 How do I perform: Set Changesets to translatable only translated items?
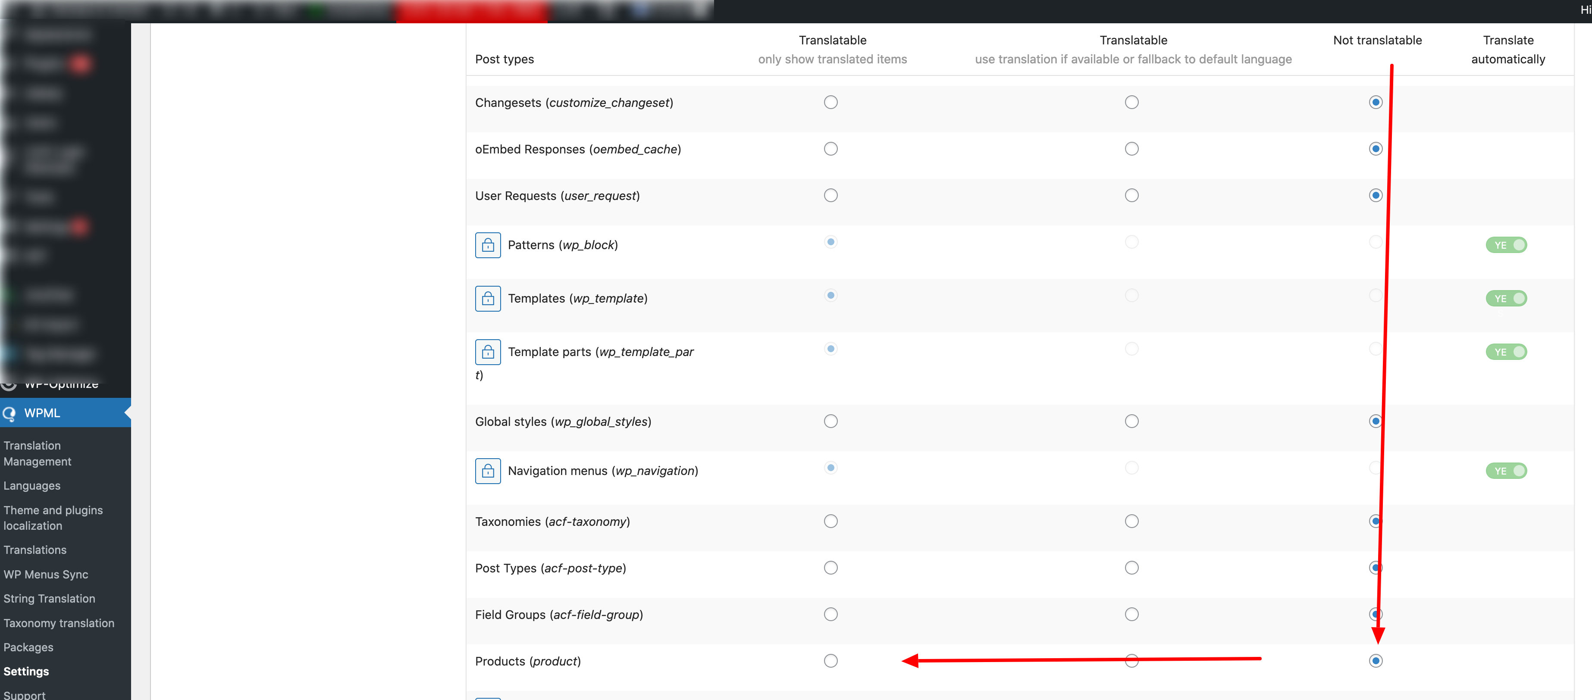pos(830,103)
